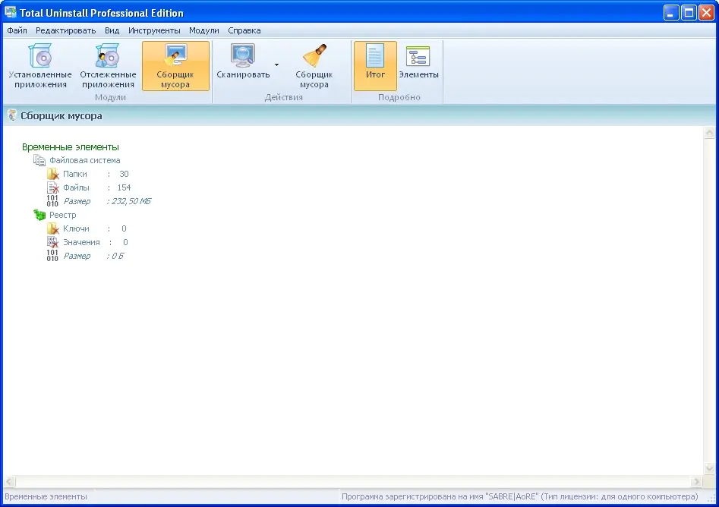The height and width of the screenshot is (507, 719).
Task: Open the Установленные приложения module
Action: pos(40,66)
